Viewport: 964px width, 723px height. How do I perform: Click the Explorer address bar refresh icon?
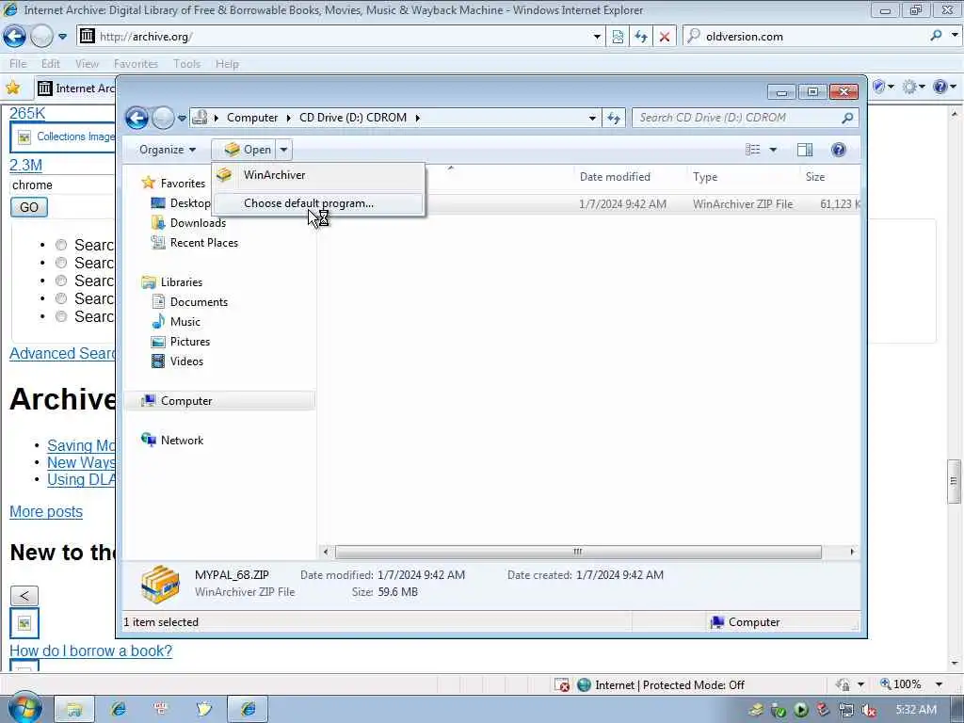tap(614, 118)
